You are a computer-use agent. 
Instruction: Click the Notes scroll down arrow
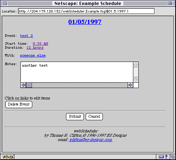pos(136,79)
